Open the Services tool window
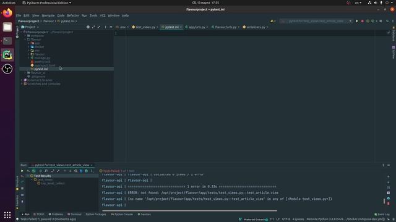The height and width of the screenshot is (222, 396). point(144,215)
